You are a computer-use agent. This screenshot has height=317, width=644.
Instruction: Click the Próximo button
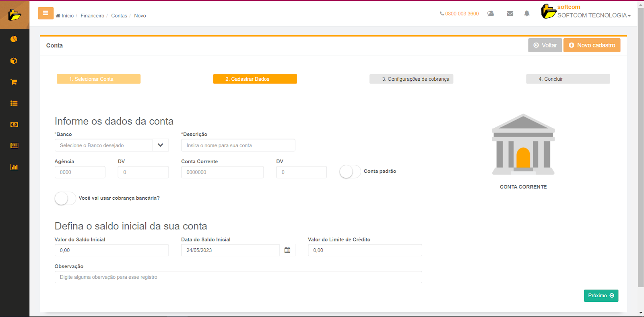601,296
